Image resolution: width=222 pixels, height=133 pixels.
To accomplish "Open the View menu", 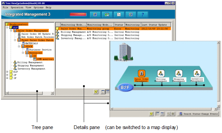I will pos(28,7).
